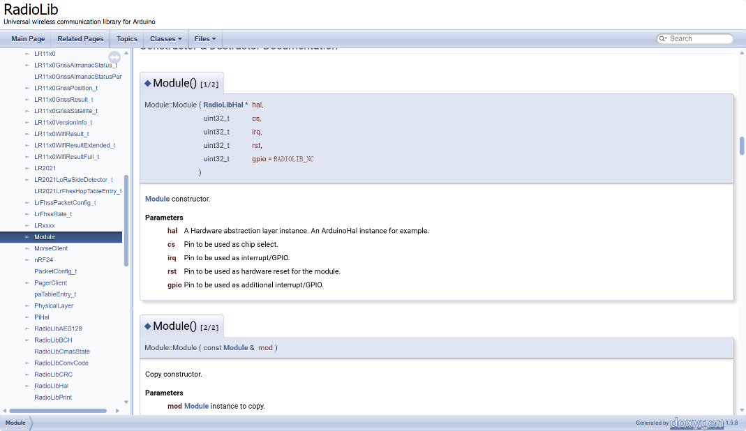Select LR11x0VersionInfo_t in navigation tree
Image resolution: width=746 pixels, height=431 pixels.
(64, 122)
